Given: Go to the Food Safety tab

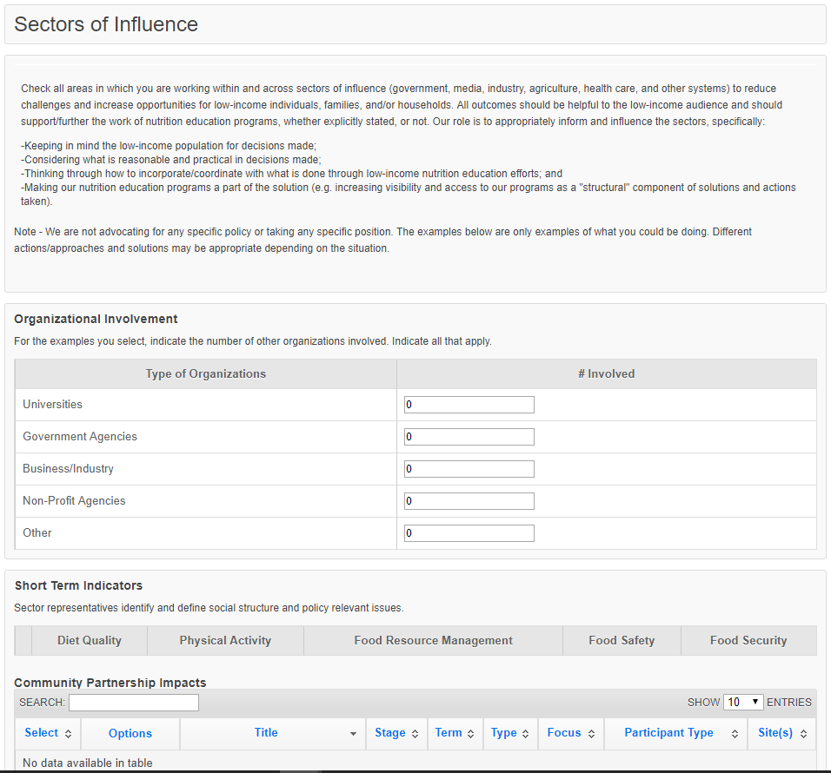Looking at the screenshot, I should click(x=622, y=641).
